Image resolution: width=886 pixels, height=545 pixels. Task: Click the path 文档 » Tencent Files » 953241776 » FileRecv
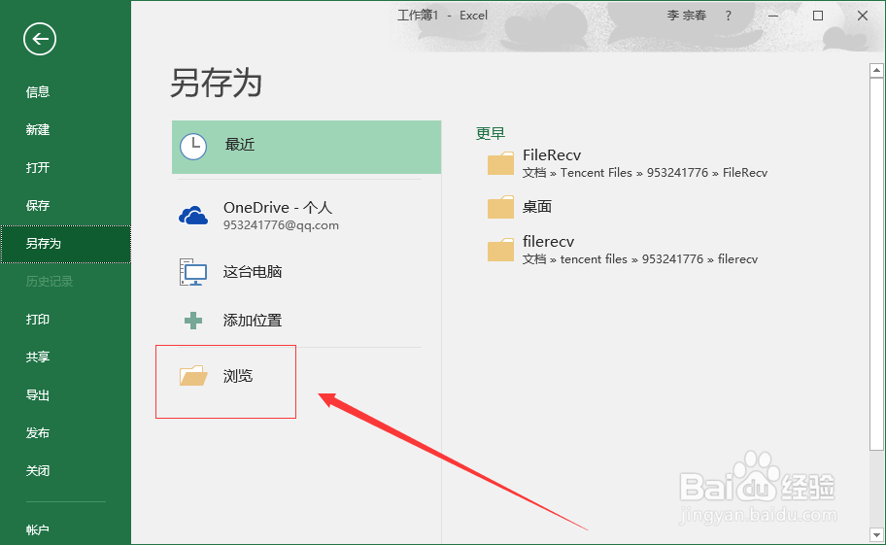tap(645, 173)
